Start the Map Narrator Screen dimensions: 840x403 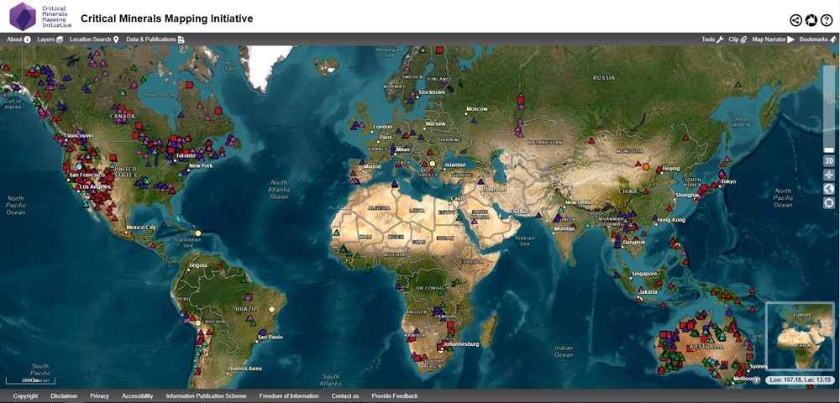(773, 39)
